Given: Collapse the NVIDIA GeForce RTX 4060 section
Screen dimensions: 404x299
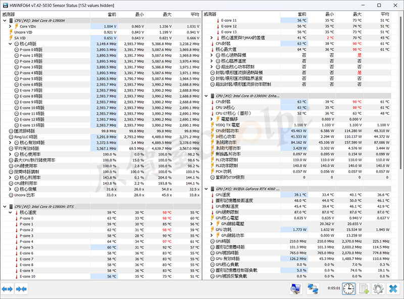Looking at the screenshot, I should [x=206, y=189].
